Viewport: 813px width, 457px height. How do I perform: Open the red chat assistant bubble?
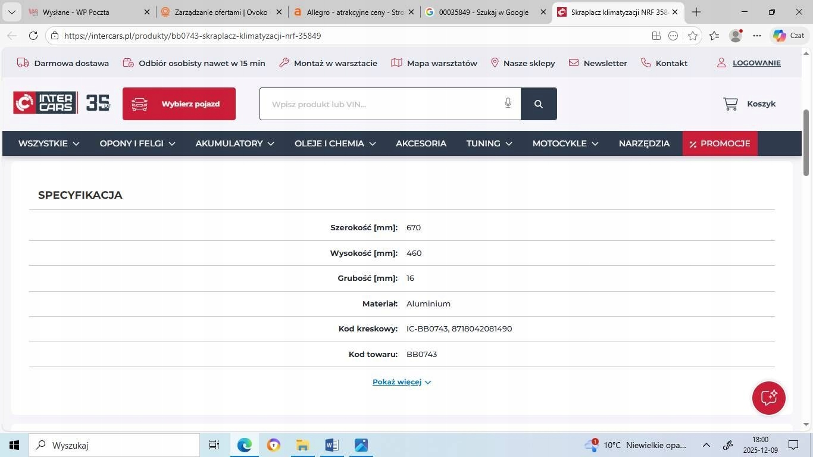tap(768, 397)
